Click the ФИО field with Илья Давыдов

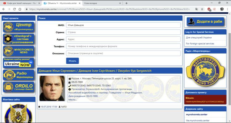point(123,25)
